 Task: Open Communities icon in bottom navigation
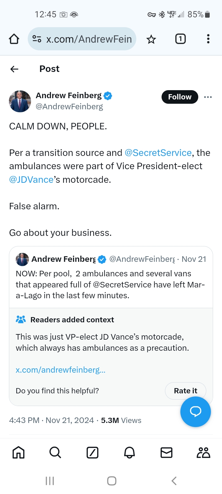point(203,453)
